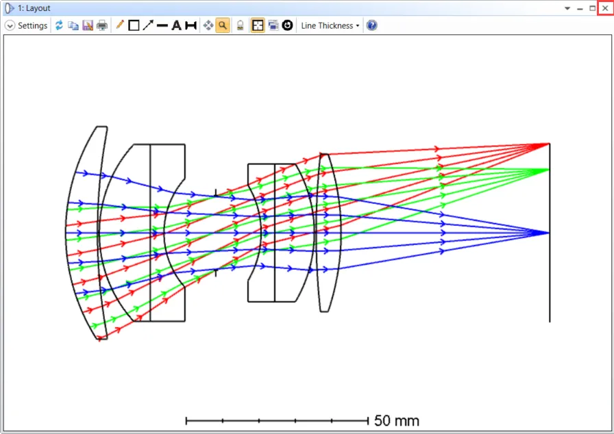This screenshot has width=614, height=434.
Task: Expand the Settings chevron
Action: [10, 25]
